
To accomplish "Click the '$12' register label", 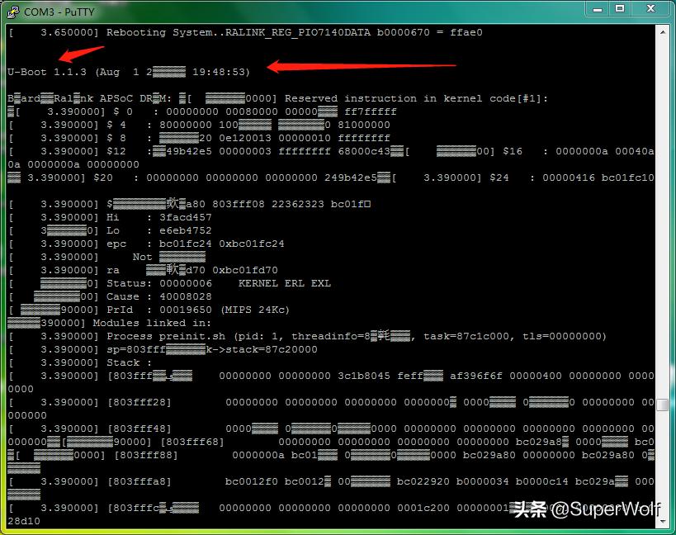I will (116, 151).
